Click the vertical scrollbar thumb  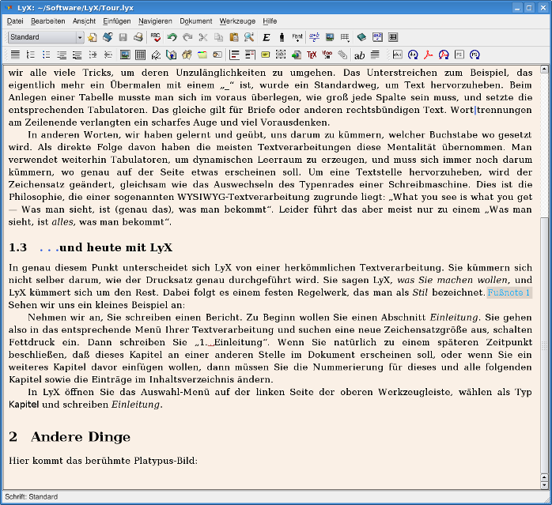coord(544,345)
